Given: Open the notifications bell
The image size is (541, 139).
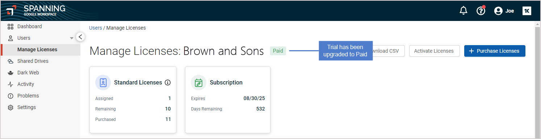Looking at the screenshot, I should click(x=464, y=11).
